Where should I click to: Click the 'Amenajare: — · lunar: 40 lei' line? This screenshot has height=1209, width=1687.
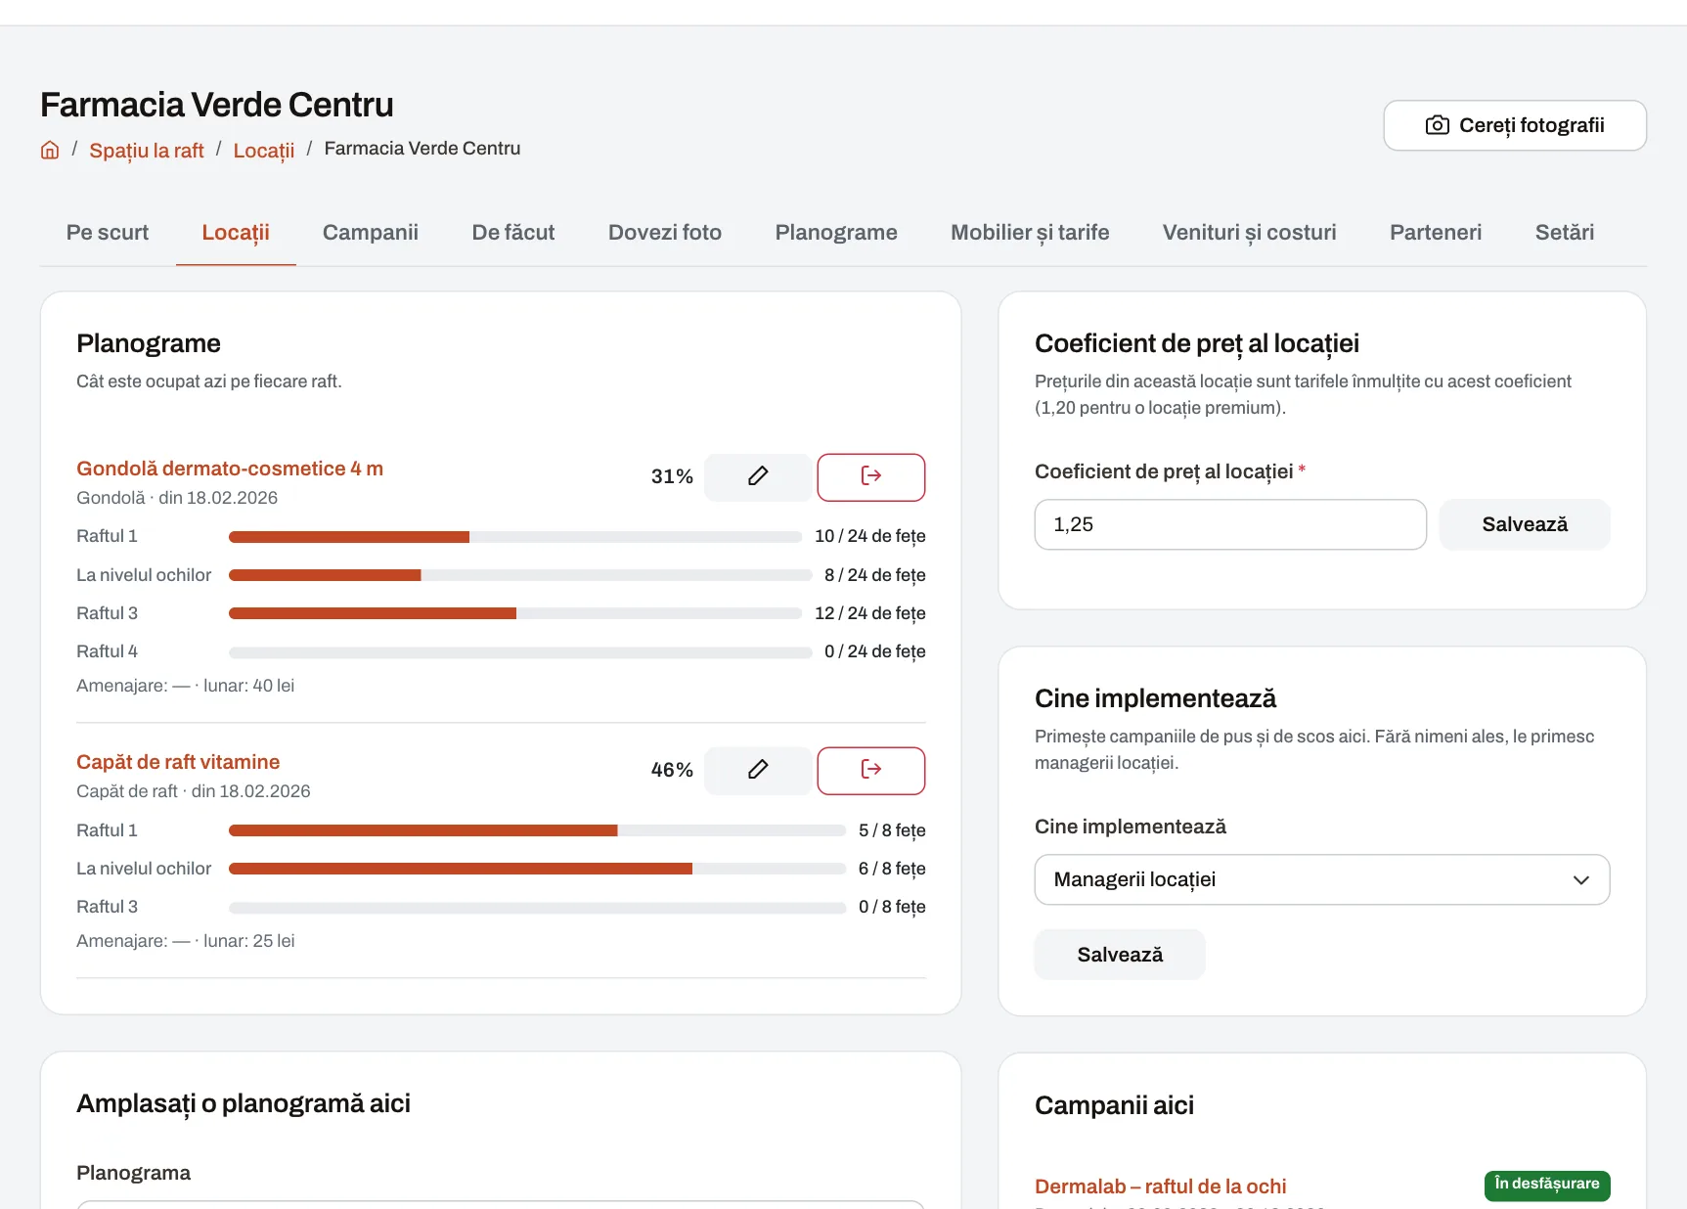pyautogui.click(x=186, y=686)
